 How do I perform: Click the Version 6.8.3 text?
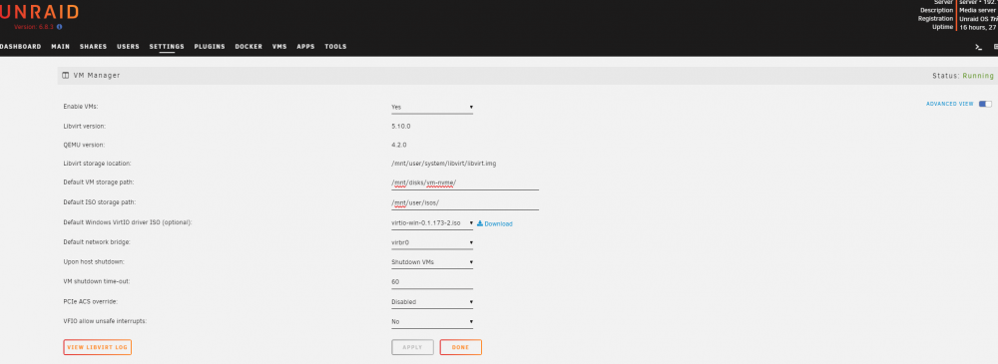pos(34,27)
